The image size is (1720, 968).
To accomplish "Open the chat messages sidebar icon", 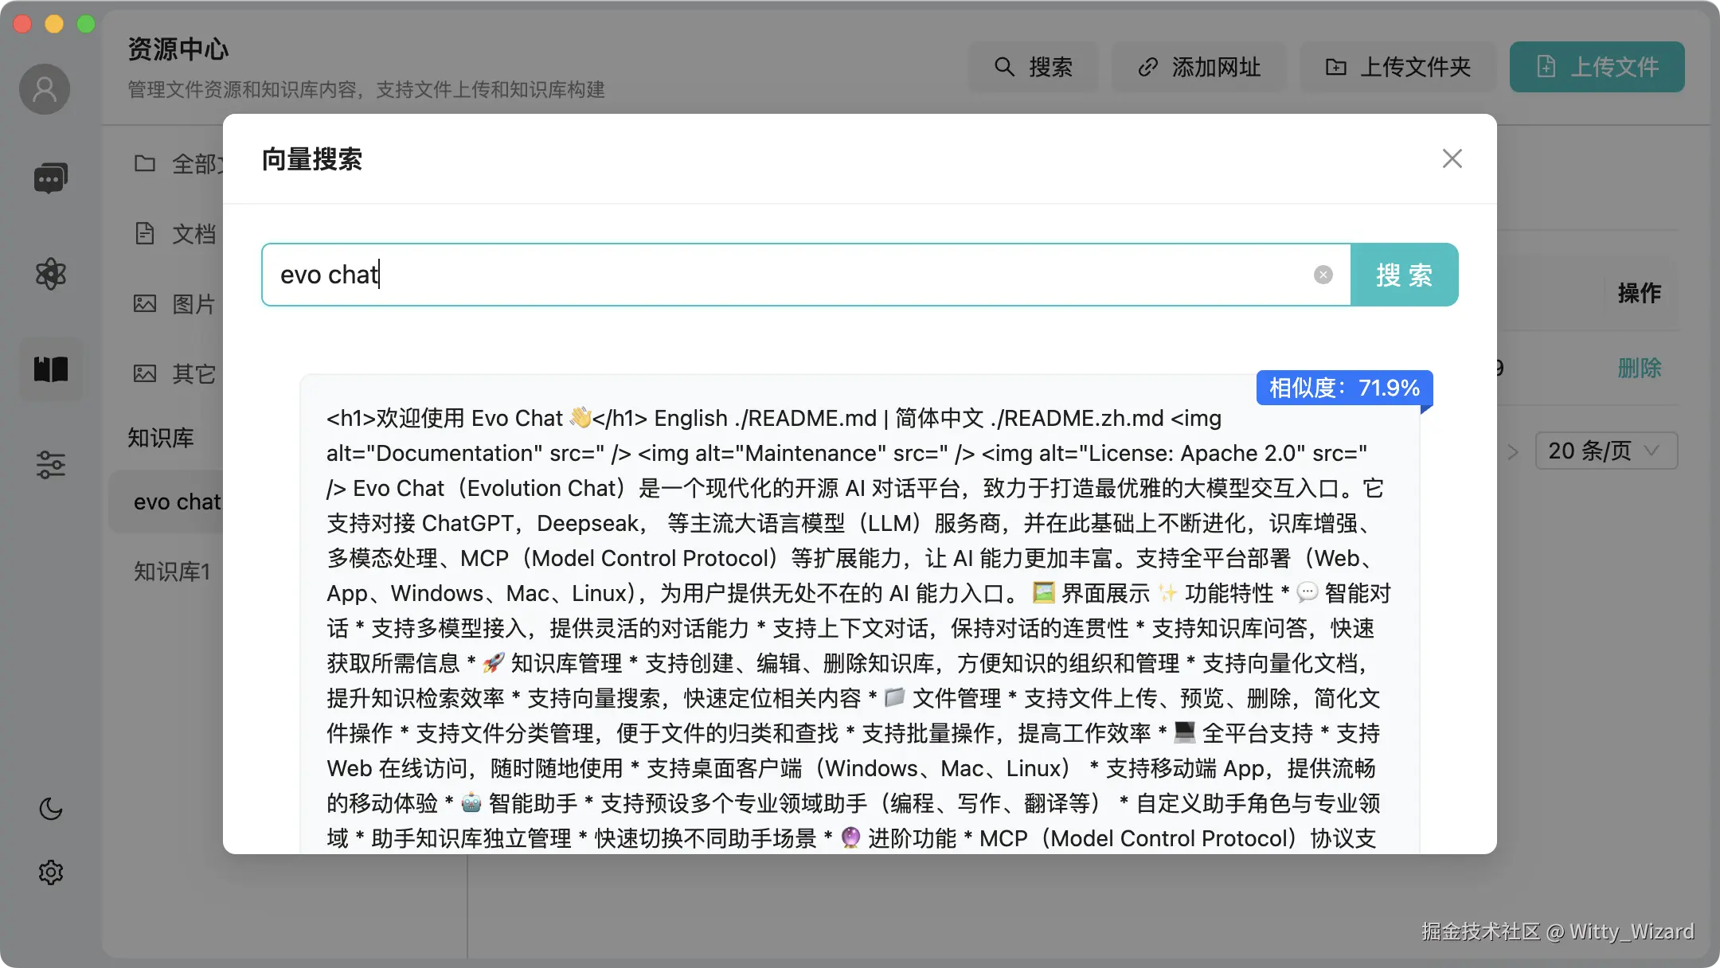I will [x=50, y=178].
